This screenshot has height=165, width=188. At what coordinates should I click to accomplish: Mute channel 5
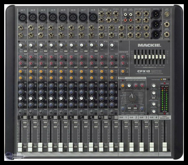point(66,117)
